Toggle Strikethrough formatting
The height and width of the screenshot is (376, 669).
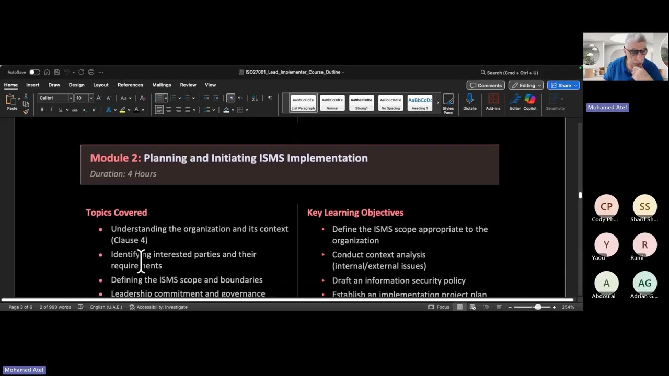click(x=75, y=110)
